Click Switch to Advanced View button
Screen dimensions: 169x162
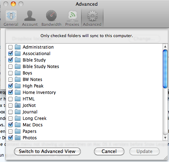47,151
